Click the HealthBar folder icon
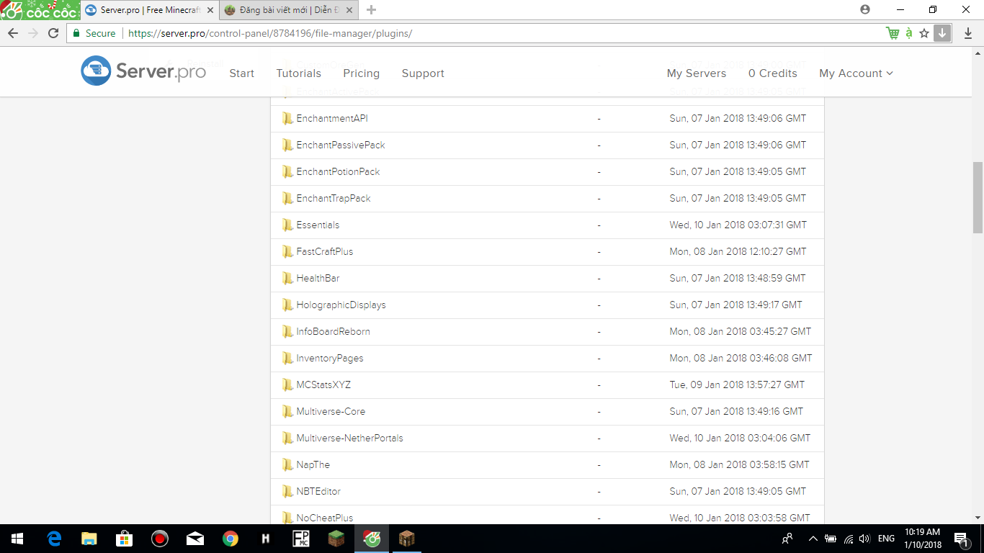Viewport: 984px width, 553px height. click(287, 278)
